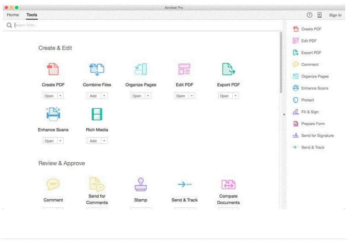Expand the dropdown arrow beside Edit PDF Open
This screenshot has height=241, width=348.
coord(192,96)
